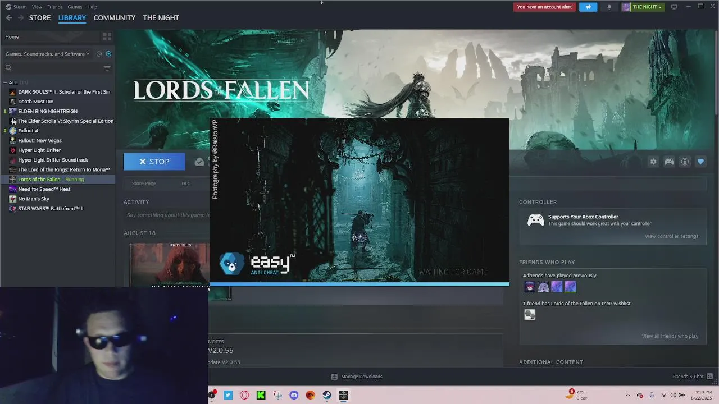Open the Steam menu
The width and height of the screenshot is (719, 404).
click(16, 7)
